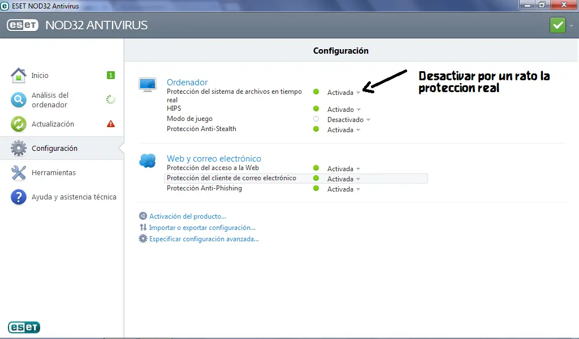Click the ESET logo in the header
Image resolution: width=579 pixels, height=339 pixels.
coord(23,25)
